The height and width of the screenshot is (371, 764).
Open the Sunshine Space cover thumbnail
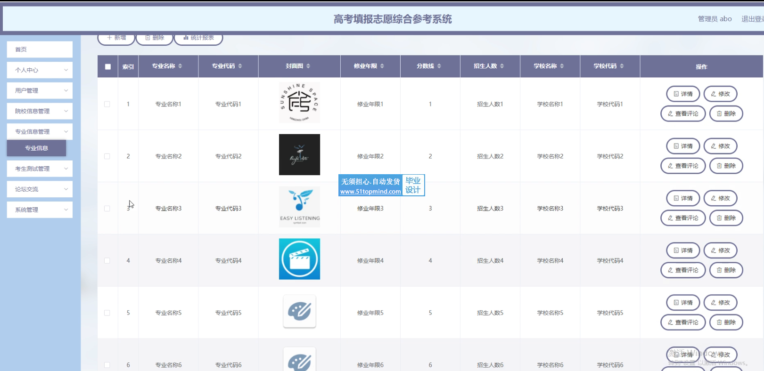pos(299,103)
